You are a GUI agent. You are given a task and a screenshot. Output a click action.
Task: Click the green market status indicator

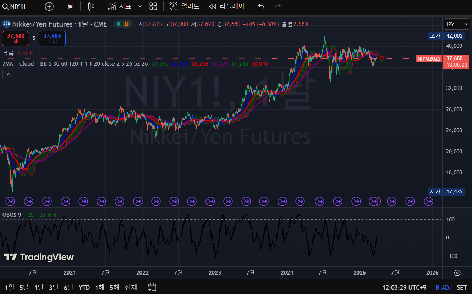pyautogui.click(x=118, y=24)
